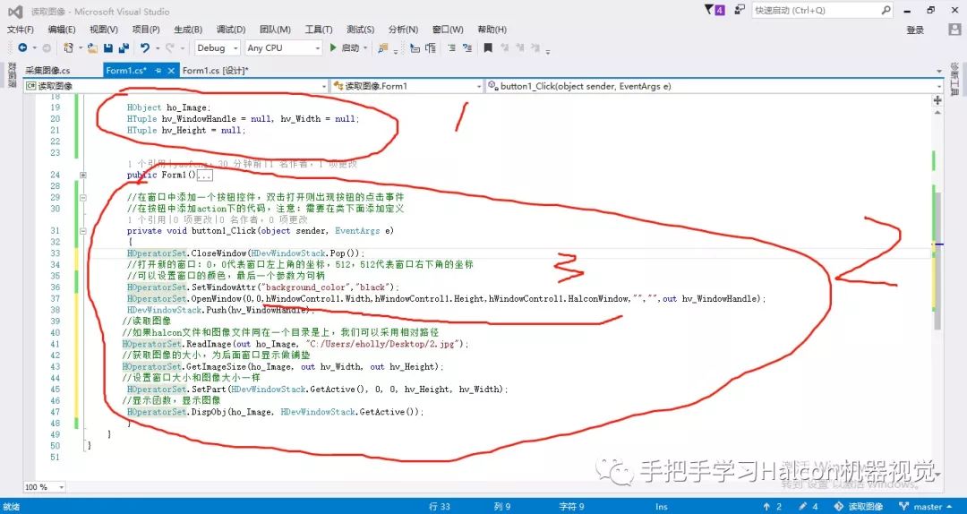Undo the last edit
967x514 pixels.
[x=145, y=47]
